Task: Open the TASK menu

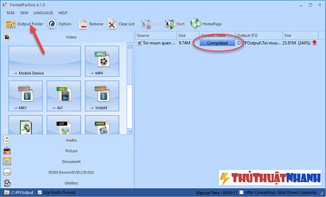Action: point(10,13)
